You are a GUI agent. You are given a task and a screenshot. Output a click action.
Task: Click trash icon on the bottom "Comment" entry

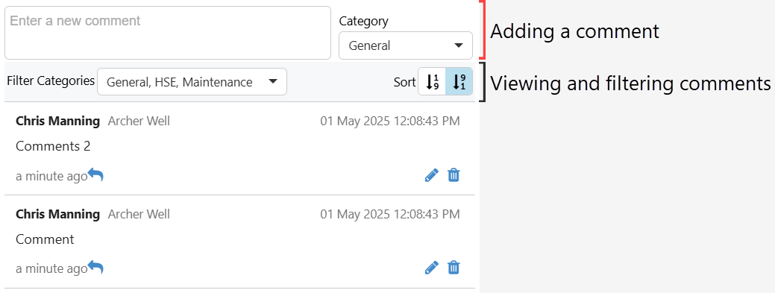tap(454, 268)
